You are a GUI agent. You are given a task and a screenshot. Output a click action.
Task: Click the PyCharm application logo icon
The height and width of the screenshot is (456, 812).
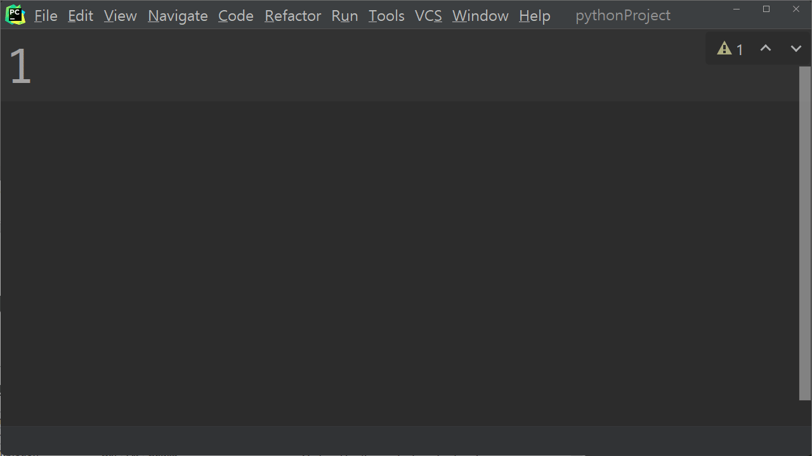coord(15,15)
